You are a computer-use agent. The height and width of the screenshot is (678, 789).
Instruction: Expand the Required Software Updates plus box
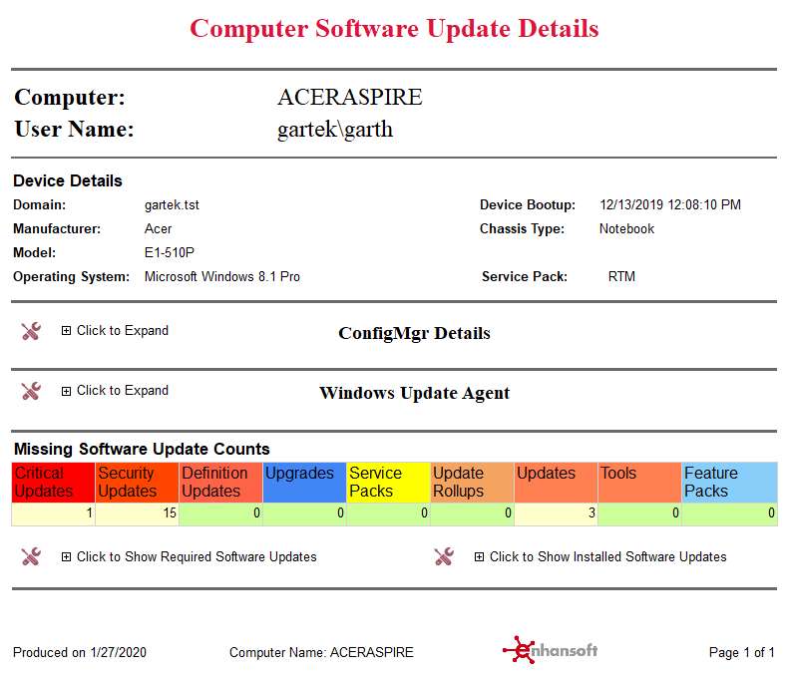coord(66,556)
